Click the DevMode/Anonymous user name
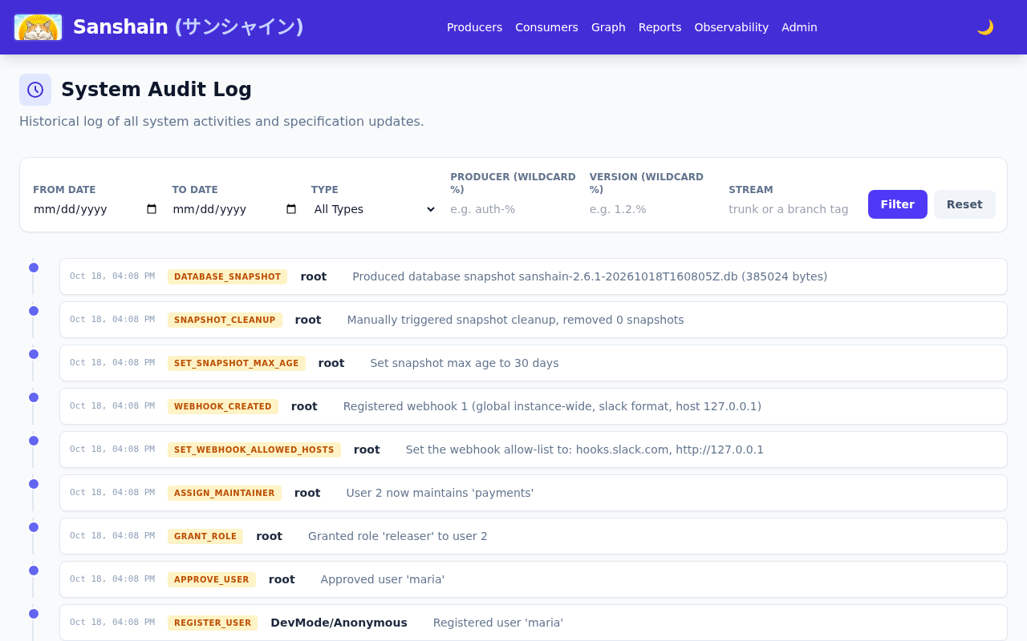Viewport: 1027px width, 641px height. tap(339, 623)
